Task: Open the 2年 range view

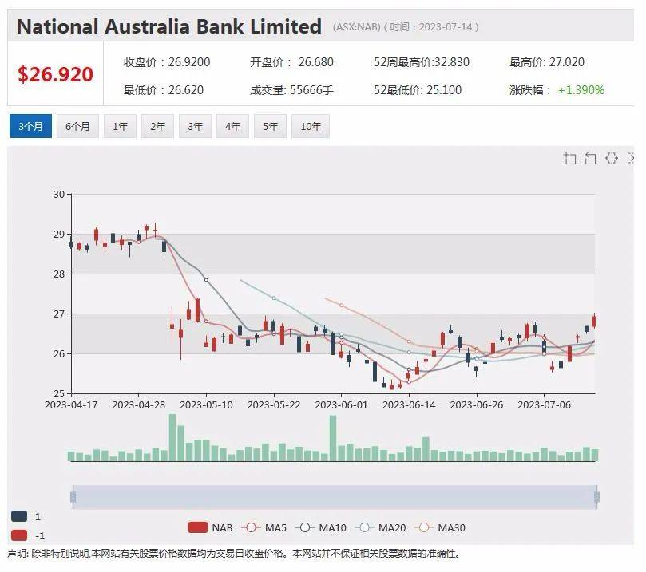Action: (x=158, y=127)
